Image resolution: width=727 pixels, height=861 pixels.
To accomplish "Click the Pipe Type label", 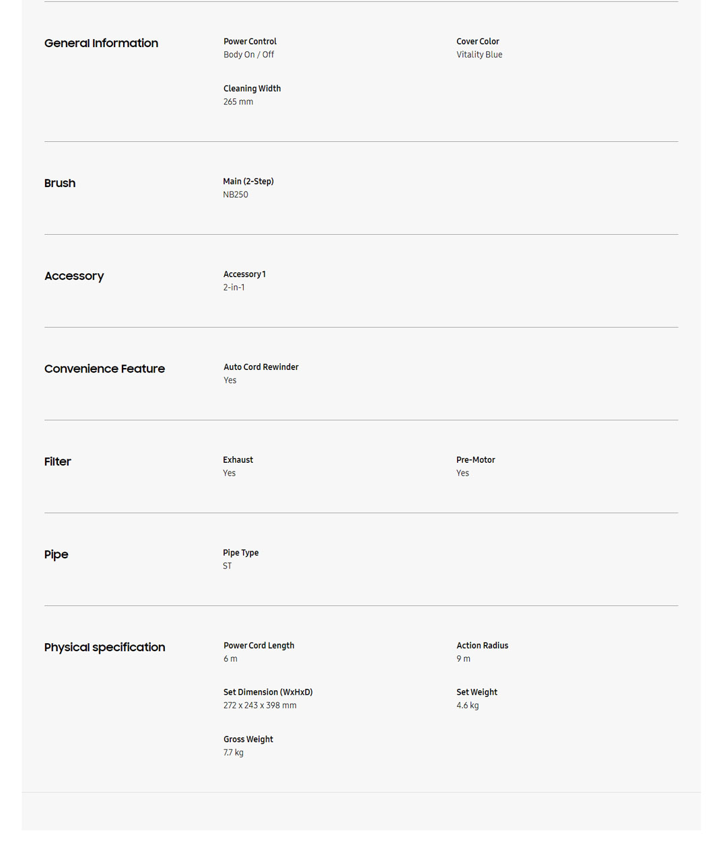I will pyautogui.click(x=240, y=553).
